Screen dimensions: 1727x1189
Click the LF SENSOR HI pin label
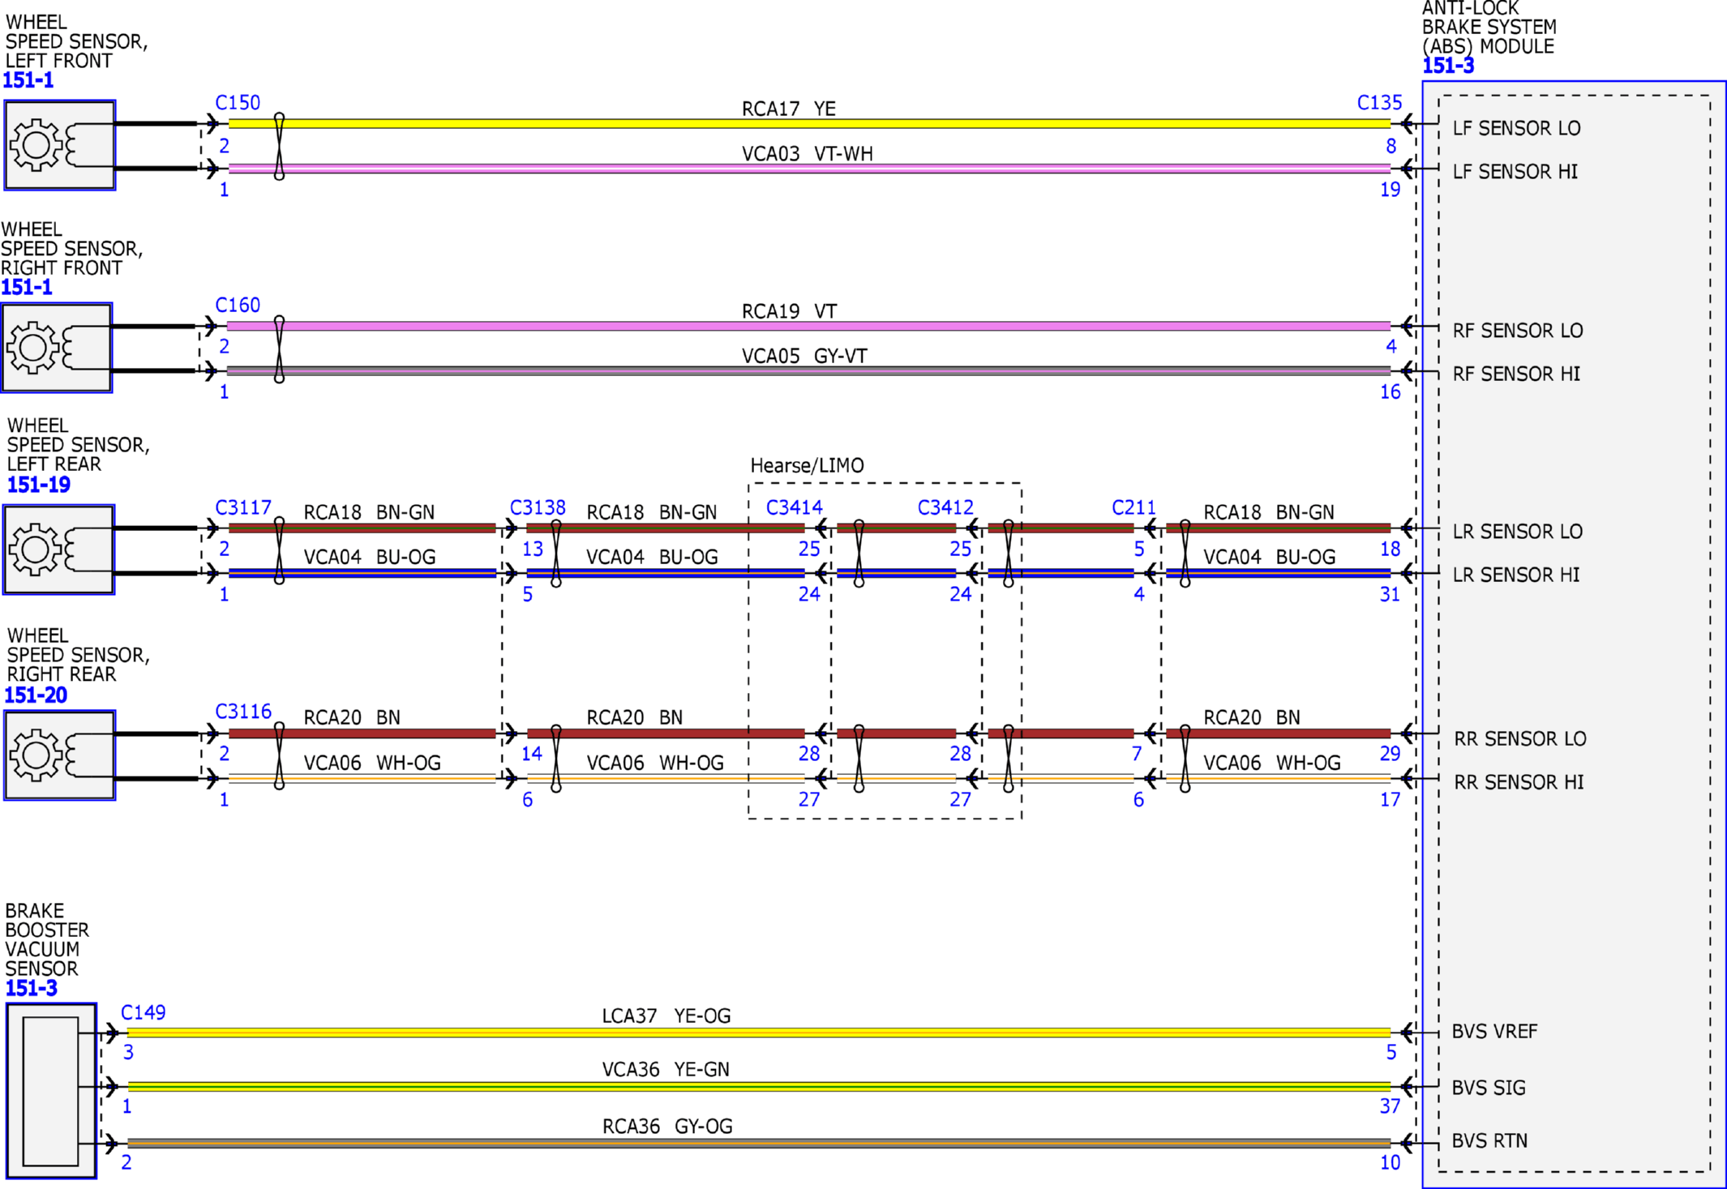click(x=1515, y=172)
